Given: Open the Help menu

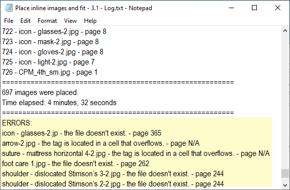Looking at the screenshot, I should (x=90, y=21).
